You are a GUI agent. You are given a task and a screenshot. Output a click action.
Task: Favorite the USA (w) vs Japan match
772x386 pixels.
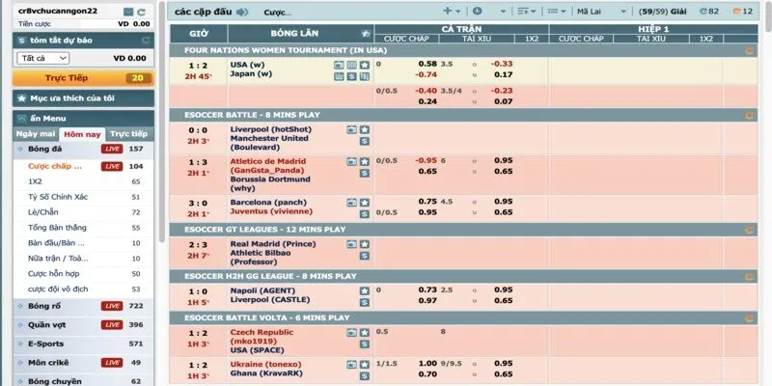click(x=365, y=65)
